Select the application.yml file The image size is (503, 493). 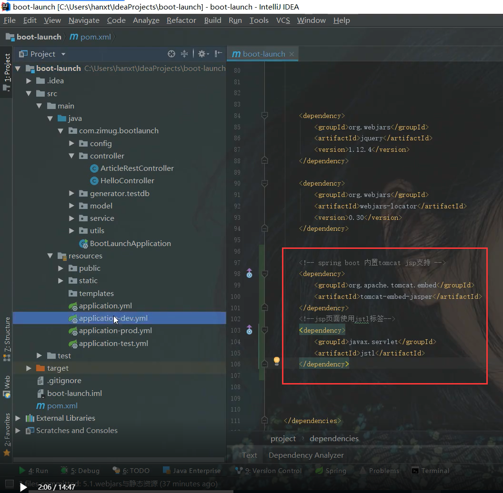(x=100, y=306)
